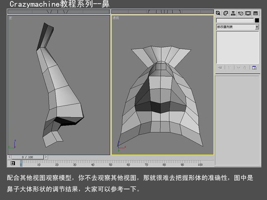Image resolution: width=267 pixels, height=200 pixels.
Task: Click the axis gizmo in the perspective viewport
Action: 121,146
